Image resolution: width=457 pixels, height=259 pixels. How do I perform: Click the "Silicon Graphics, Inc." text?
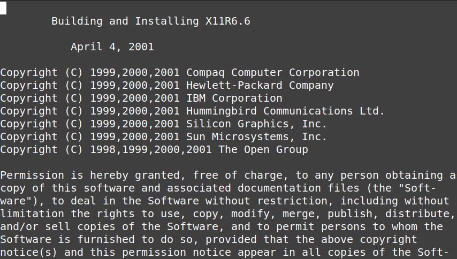[257, 124]
